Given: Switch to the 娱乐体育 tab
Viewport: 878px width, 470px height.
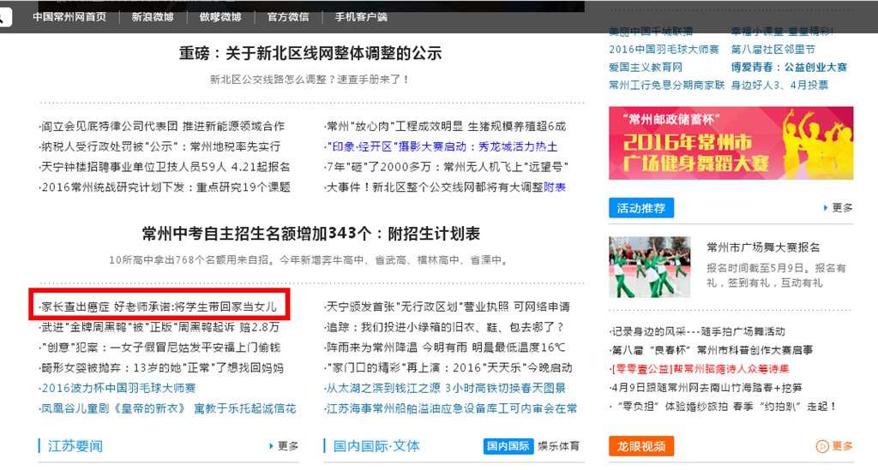Looking at the screenshot, I should coord(559,446).
